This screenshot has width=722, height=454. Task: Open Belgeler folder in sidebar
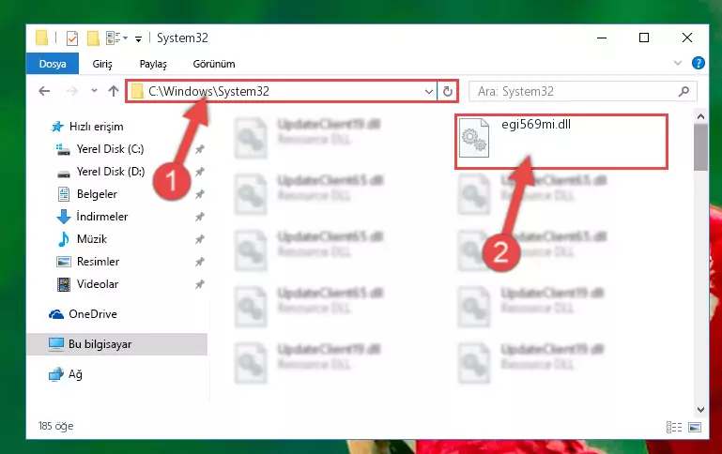(87, 194)
